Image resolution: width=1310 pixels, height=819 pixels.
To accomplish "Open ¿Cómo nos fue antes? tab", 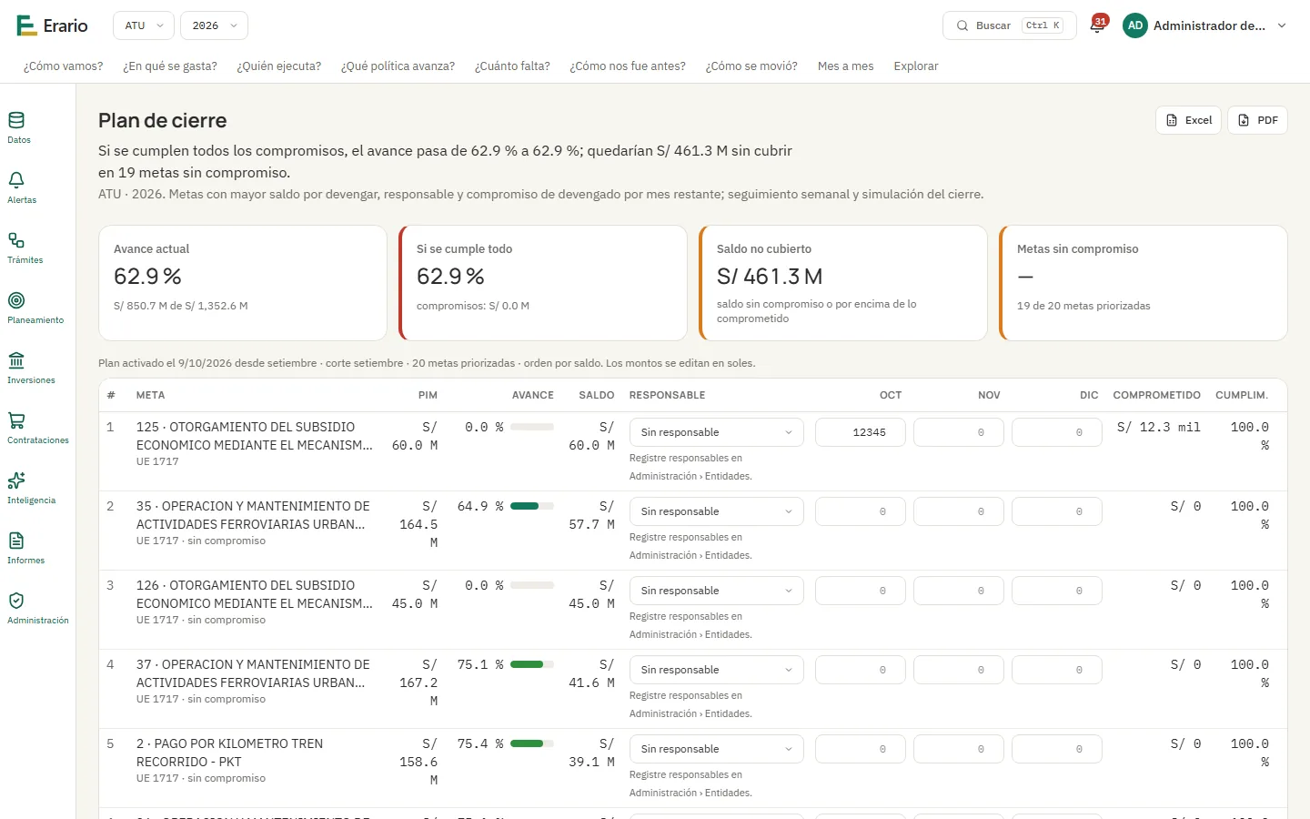I will [x=628, y=66].
